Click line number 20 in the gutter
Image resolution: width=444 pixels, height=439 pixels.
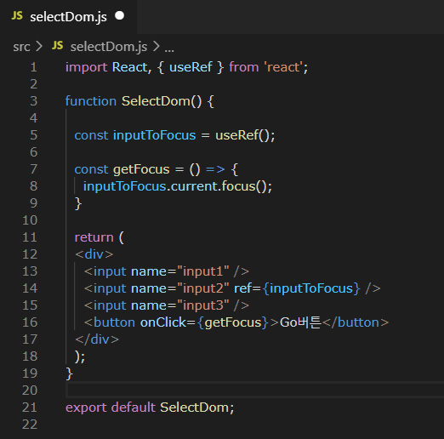click(30, 391)
